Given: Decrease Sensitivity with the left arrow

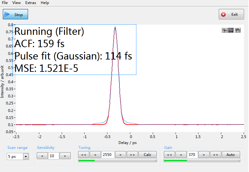Looking at the screenshot, I should tap(42, 156).
